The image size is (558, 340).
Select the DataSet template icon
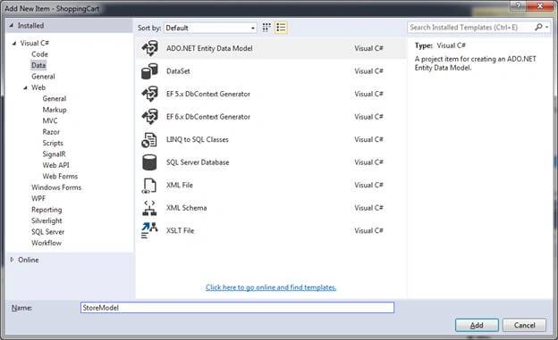click(149, 71)
